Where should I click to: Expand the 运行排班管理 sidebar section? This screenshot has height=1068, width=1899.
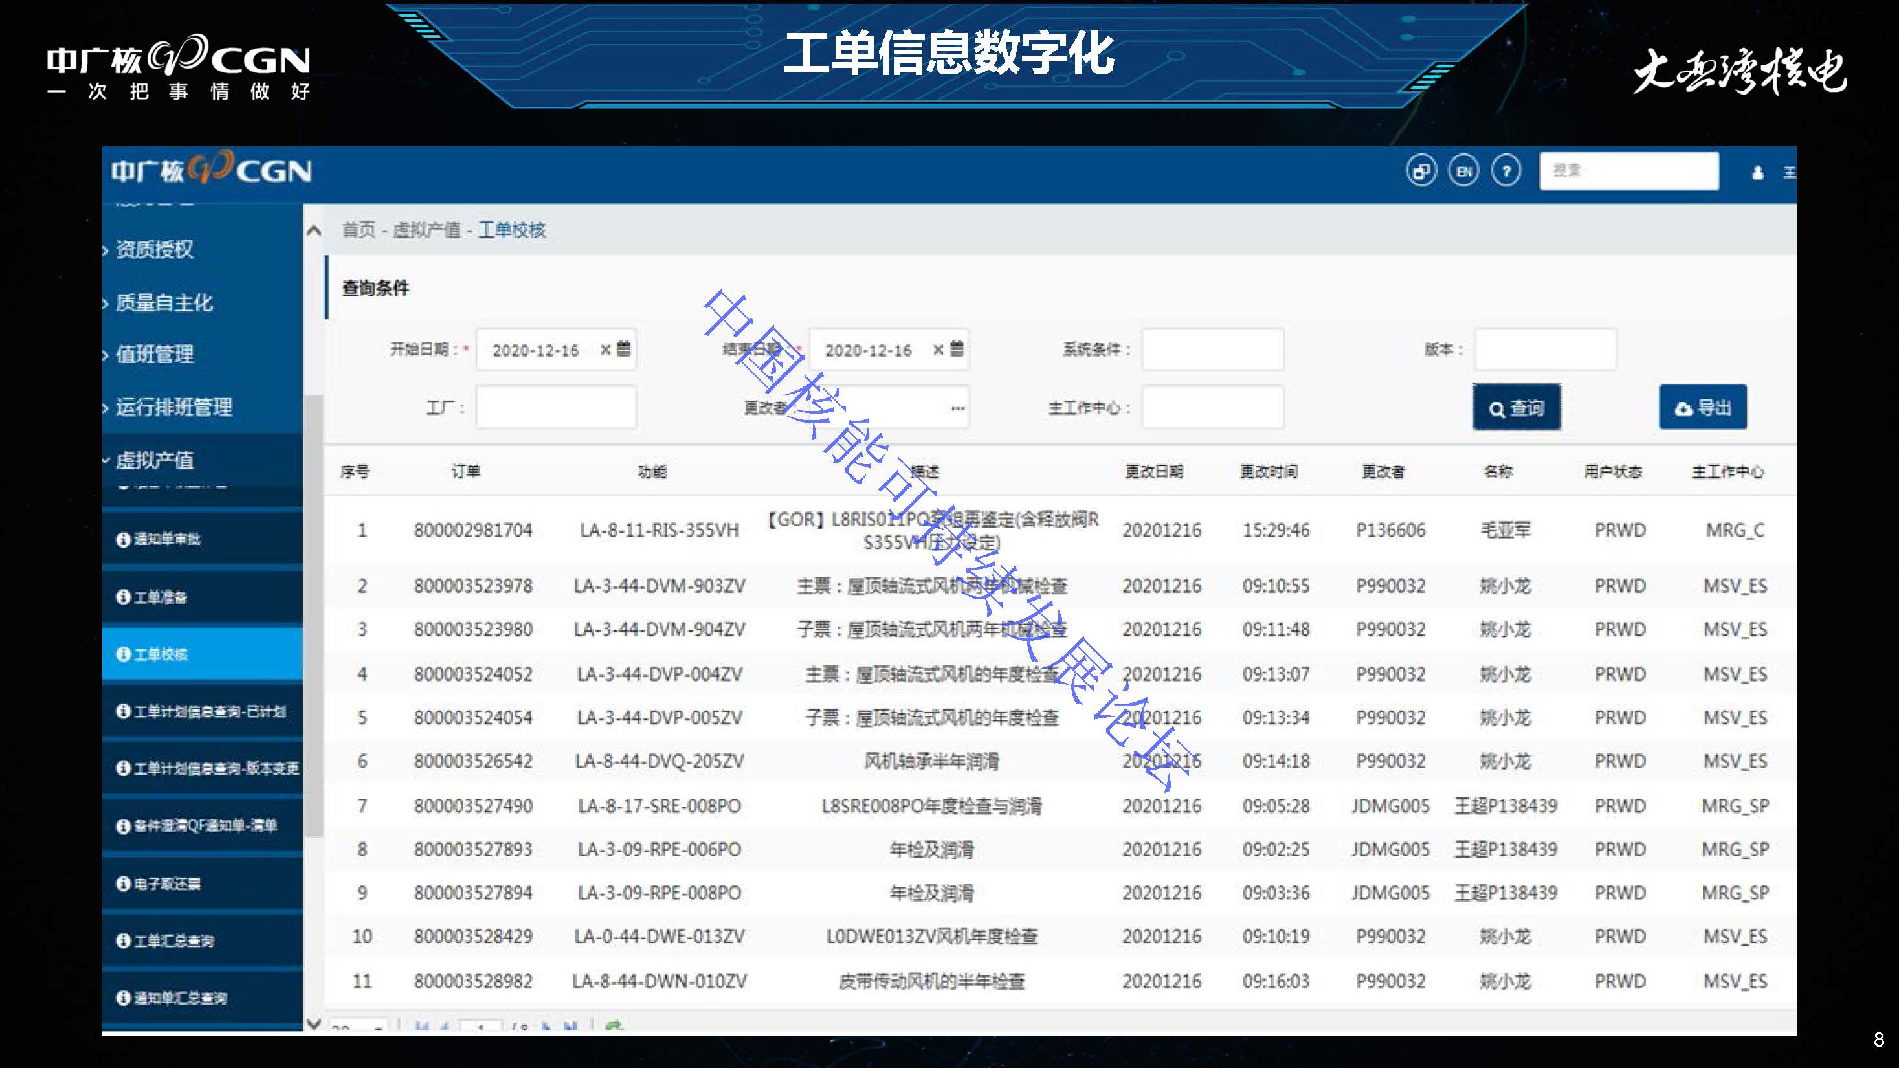pyautogui.click(x=173, y=407)
